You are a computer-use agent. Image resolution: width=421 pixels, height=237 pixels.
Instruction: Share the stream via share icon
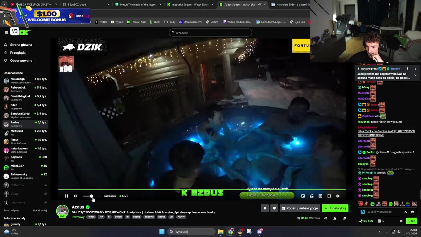(x=326, y=218)
